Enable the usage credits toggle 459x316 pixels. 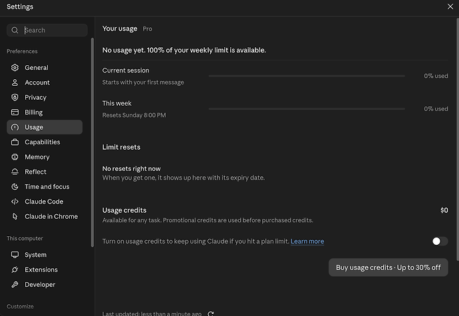pyautogui.click(x=440, y=241)
